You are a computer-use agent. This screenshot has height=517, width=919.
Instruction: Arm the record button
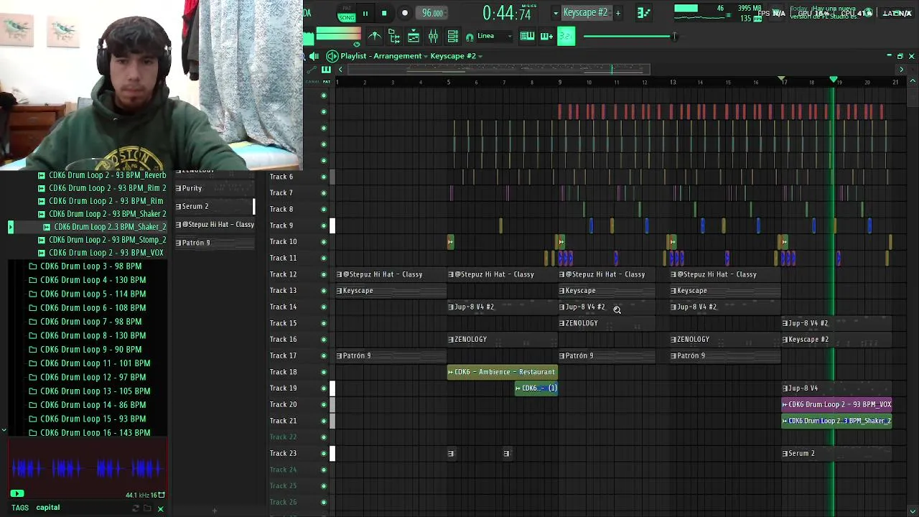coord(404,13)
